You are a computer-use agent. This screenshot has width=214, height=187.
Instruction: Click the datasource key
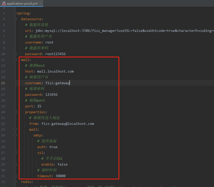point(31,19)
